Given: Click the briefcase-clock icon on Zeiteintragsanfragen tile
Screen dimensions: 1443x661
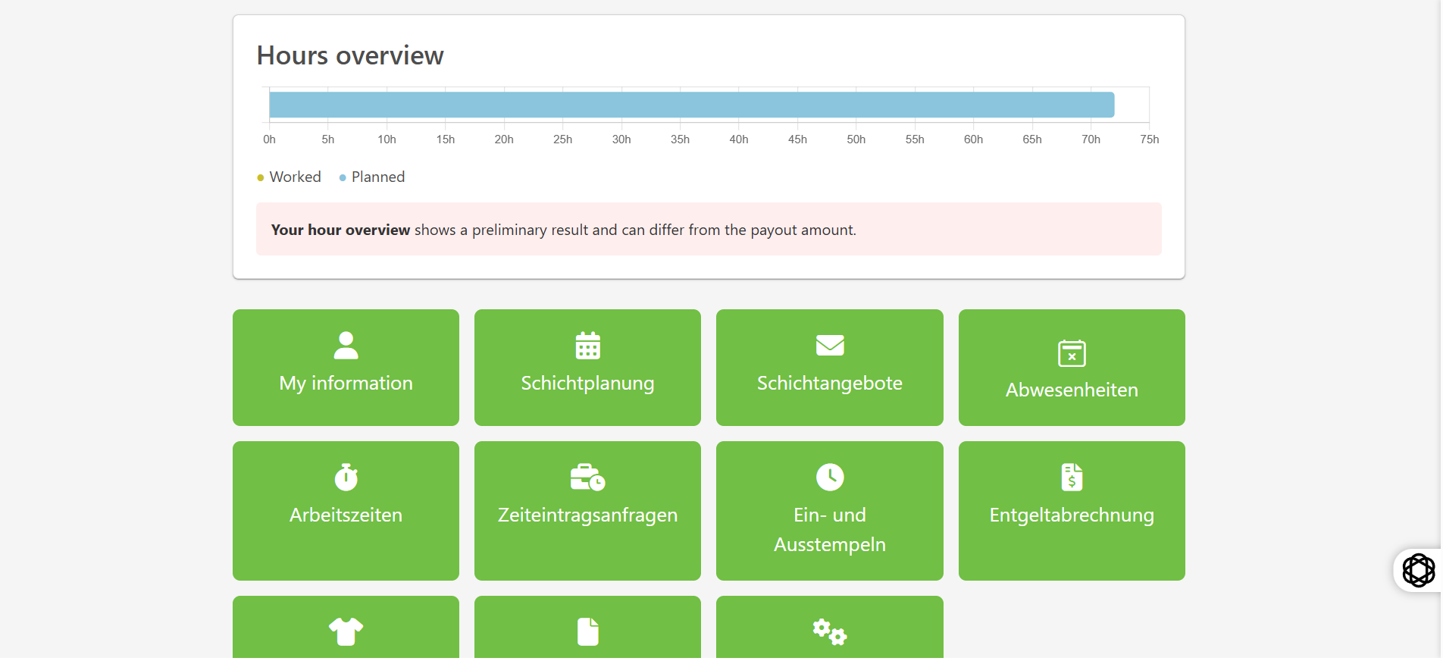Looking at the screenshot, I should pyautogui.click(x=587, y=478).
